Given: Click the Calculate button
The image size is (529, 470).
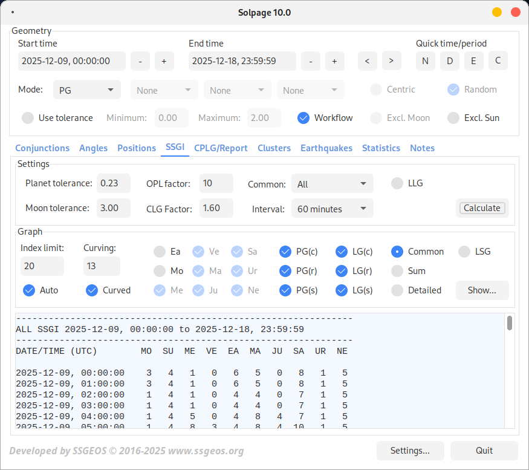Looking at the screenshot, I should click(482, 208).
